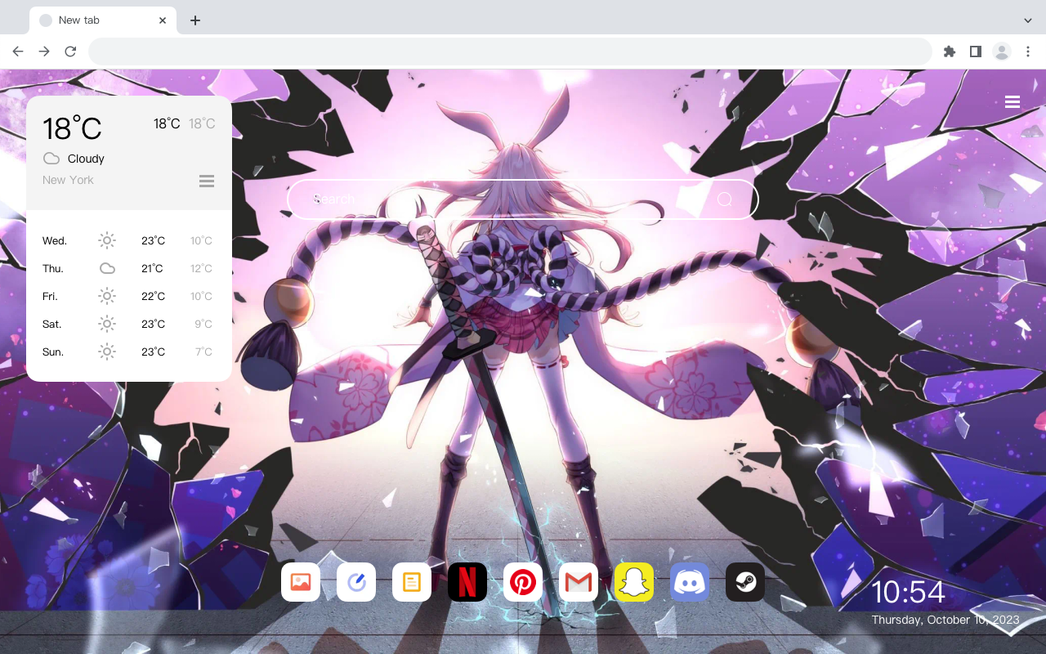Select the Wed. forecast row
1046x654 pixels.
pyautogui.click(x=129, y=240)
